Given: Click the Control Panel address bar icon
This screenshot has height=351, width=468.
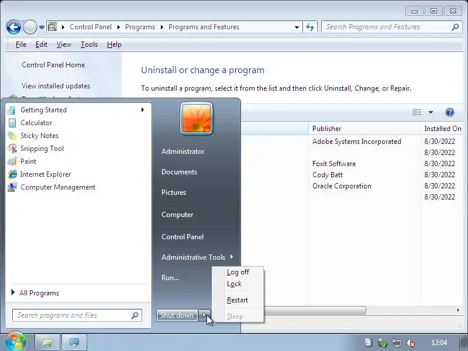Looking at the screenshot, I should 52,27.
